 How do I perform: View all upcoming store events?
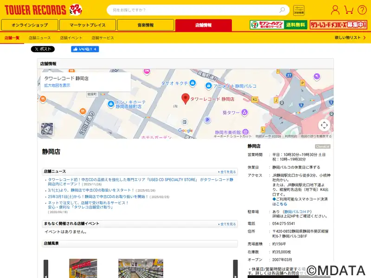click(228, 224)
